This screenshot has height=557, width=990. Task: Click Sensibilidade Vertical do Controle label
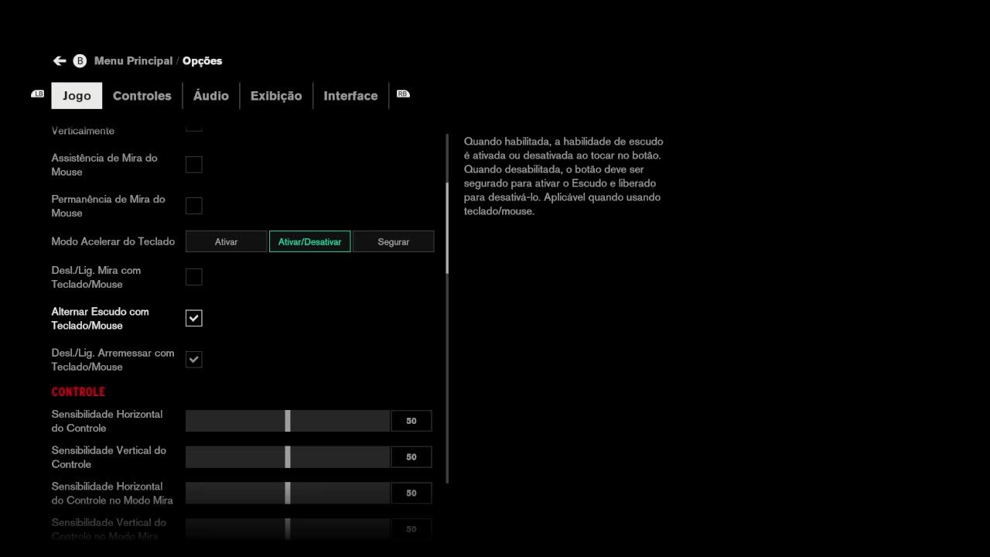click(x=109, y=457)
